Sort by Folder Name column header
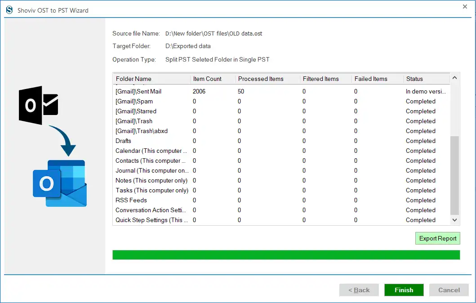 [x=151, y=79]
